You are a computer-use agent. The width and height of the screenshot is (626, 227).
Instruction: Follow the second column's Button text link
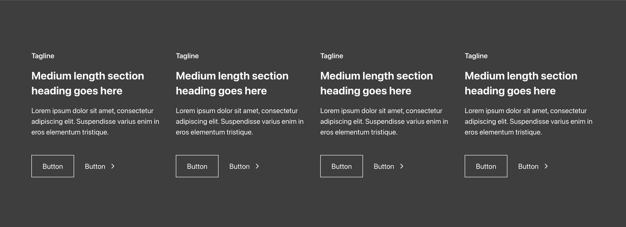[239, 167]
